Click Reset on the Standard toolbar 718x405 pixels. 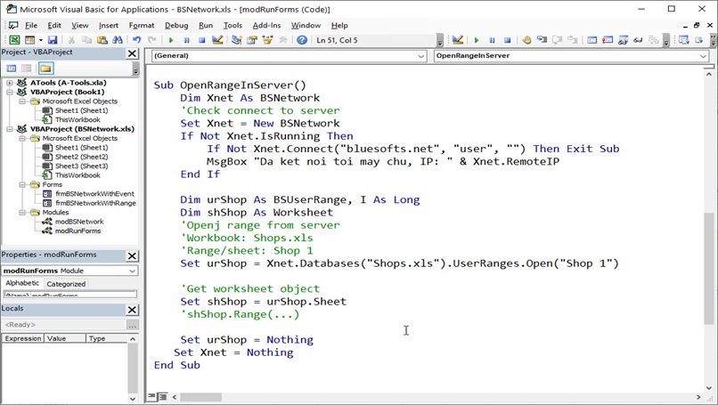pos(202,40)
